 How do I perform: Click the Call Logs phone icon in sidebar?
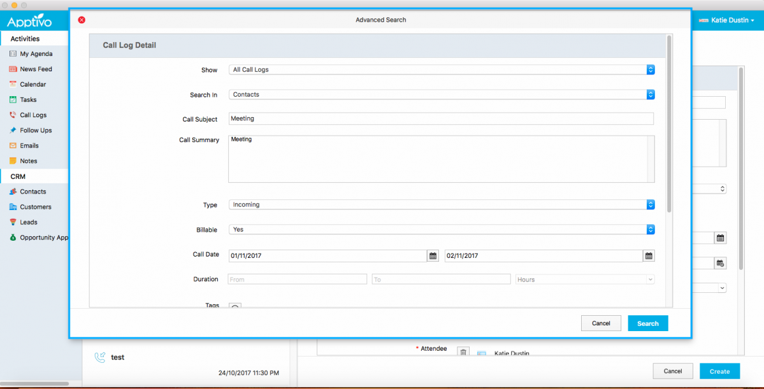click(13, 115)
